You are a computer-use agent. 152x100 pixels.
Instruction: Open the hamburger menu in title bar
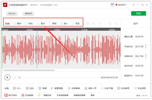[x=134, y=5]
